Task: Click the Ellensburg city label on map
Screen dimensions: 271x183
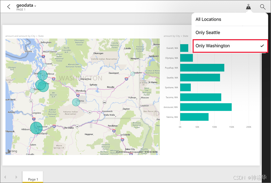Action: point(80,91)
